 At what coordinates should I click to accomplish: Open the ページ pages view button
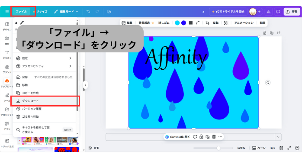click(x=259, y=148)
